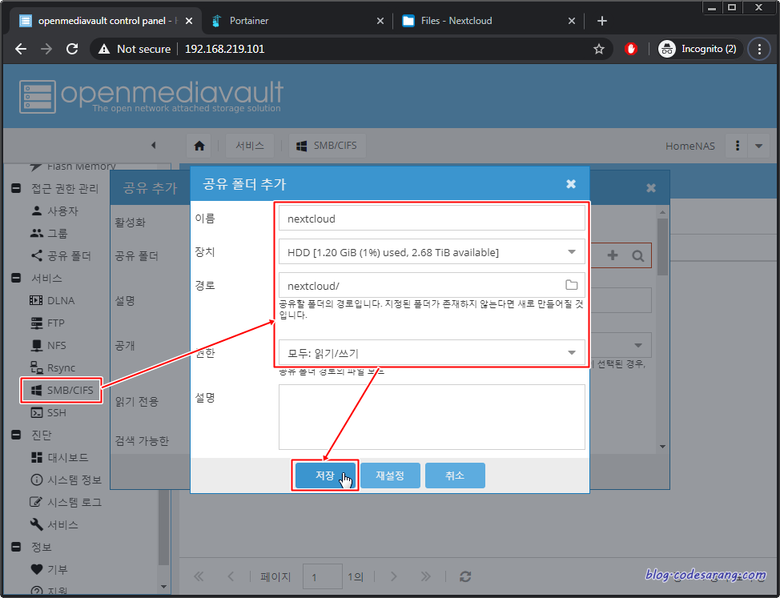This screenshot has height=598, width=780.
Task: Go back in browser history
Action: [x=21, y=49]
